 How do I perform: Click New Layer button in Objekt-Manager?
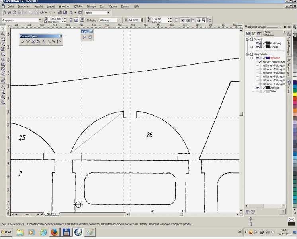[x=248, y=212]
